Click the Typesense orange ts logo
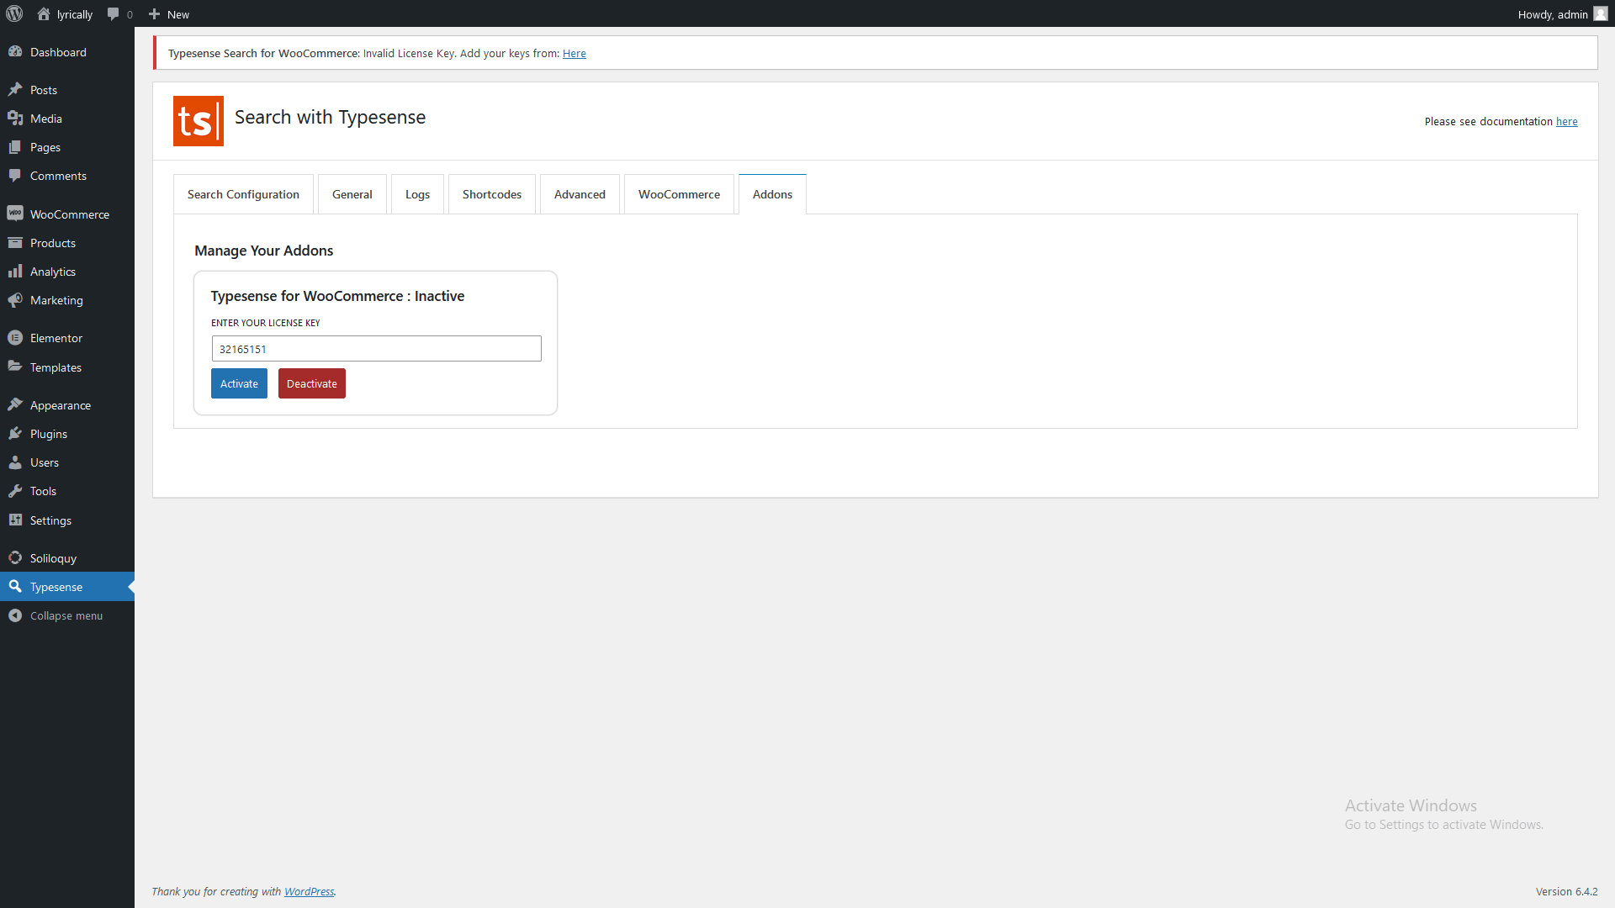Viewport: 1615px width, 908px height. pos(198,121)
